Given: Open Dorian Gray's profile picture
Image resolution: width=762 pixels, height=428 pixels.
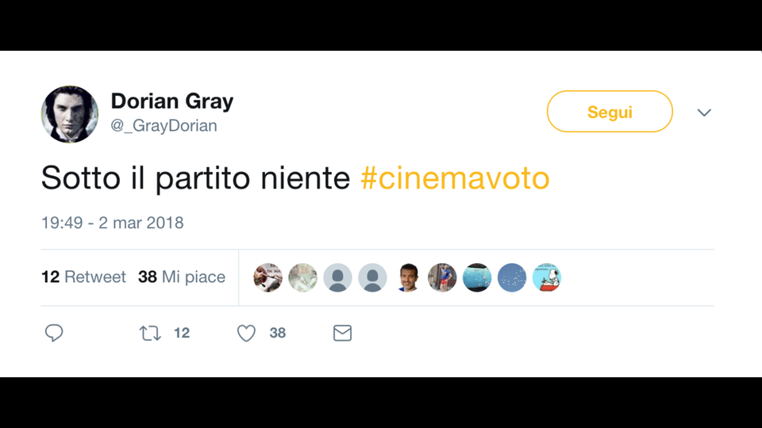Looking at the screenshot, I should [x=70, y=114].
